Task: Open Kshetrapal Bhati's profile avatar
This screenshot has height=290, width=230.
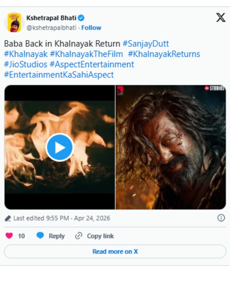Action: pos(14,23)
